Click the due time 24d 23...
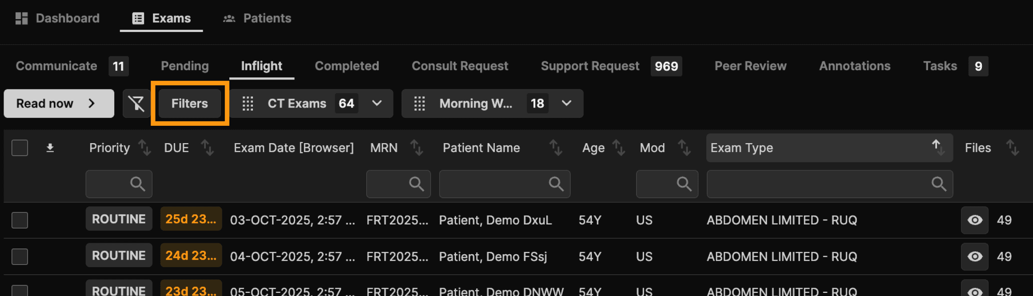 point(191,256)
